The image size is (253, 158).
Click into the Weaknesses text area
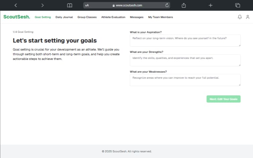pos(185,80)
